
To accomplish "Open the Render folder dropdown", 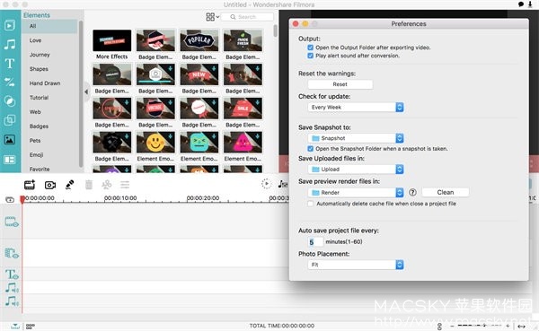I will [x=356, y=193].
